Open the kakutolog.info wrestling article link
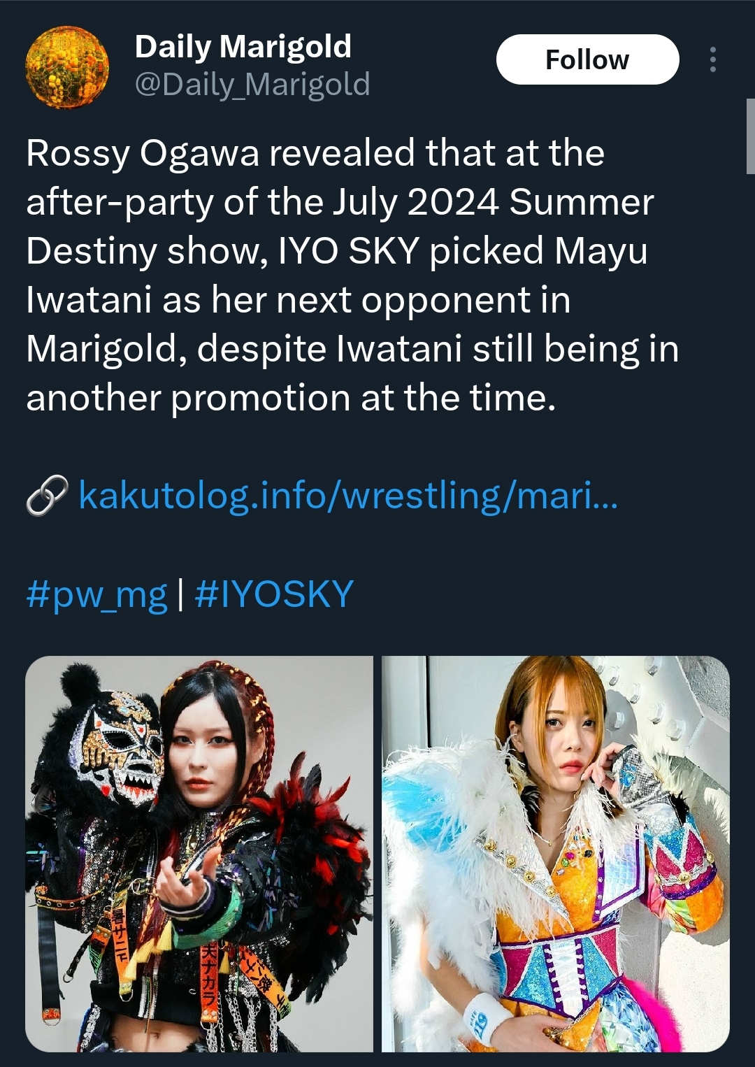The width and height of the screenshot is (755, 1067). click(x=348, y=495)
